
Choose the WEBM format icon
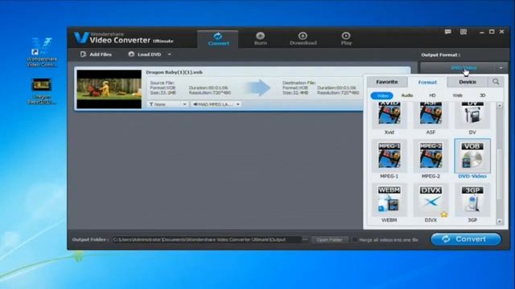389,200
